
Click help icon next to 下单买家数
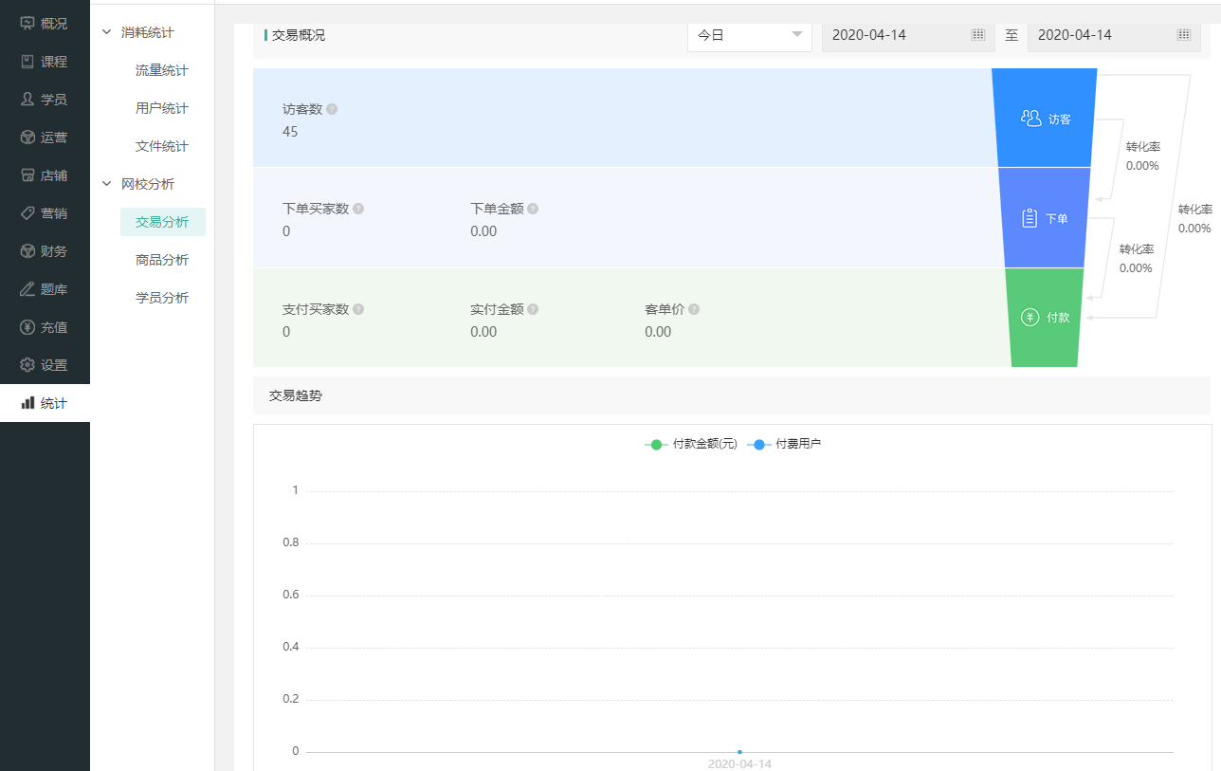click(x=358, y=209)
